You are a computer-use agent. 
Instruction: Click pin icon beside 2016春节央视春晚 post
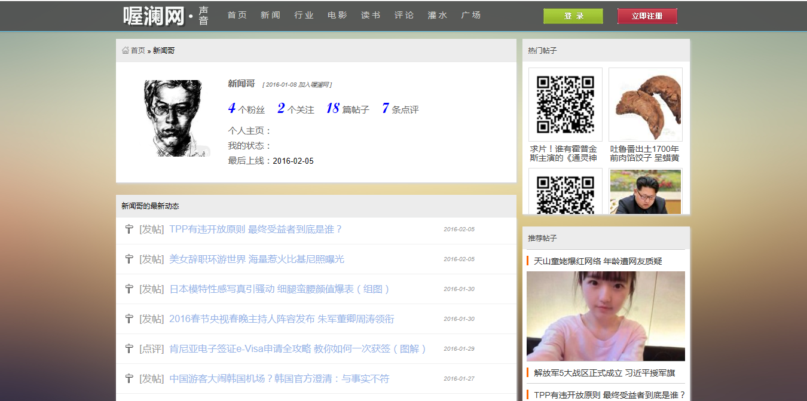tap(129, 319)
